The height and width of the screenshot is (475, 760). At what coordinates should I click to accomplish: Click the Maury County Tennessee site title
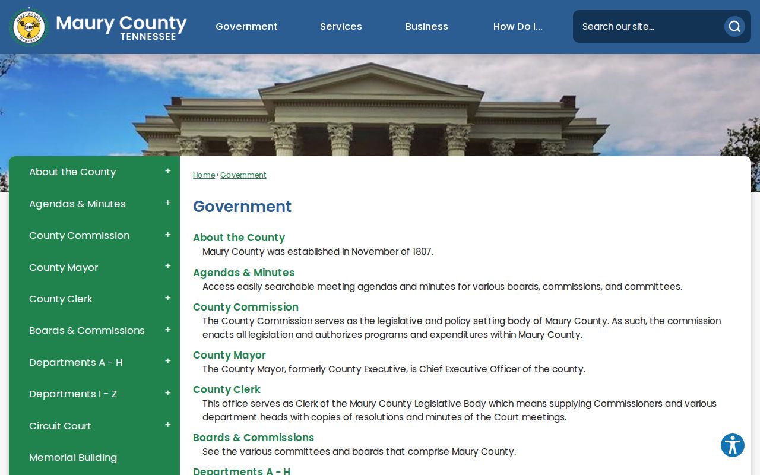point(121,27)
